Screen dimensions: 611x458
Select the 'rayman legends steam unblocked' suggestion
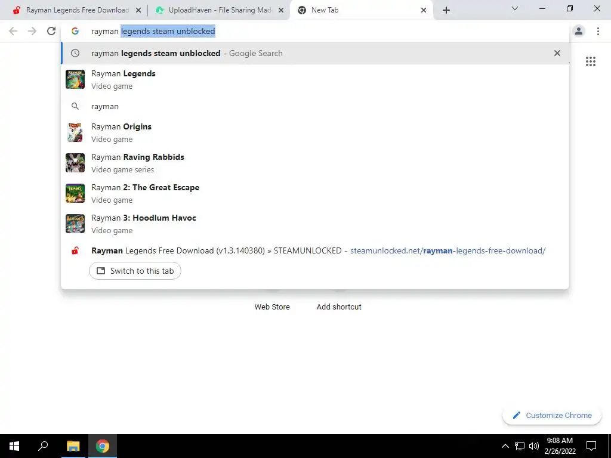coord(315,53)
